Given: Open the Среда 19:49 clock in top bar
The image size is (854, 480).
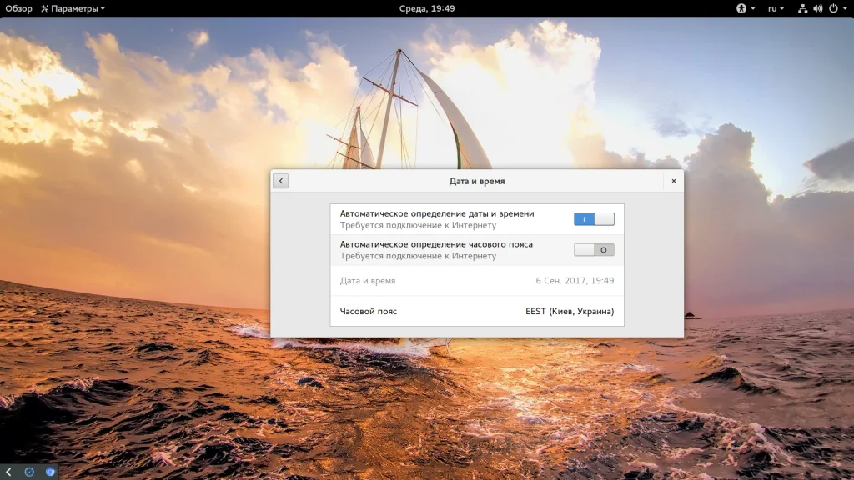Looking at the screenshot, I should [x=427, y=8].
